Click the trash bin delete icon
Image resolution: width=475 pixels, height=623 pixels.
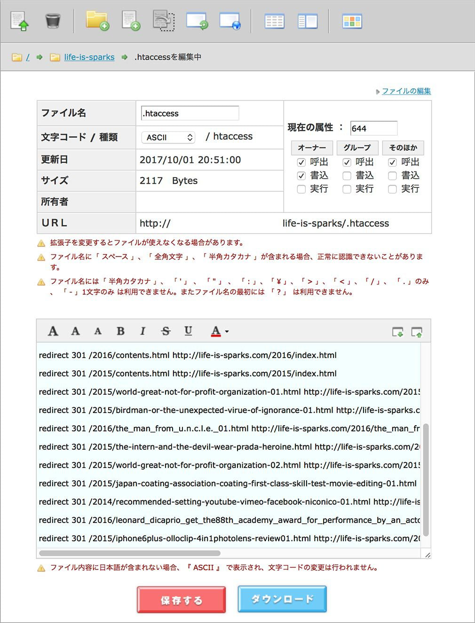[53, 21]
